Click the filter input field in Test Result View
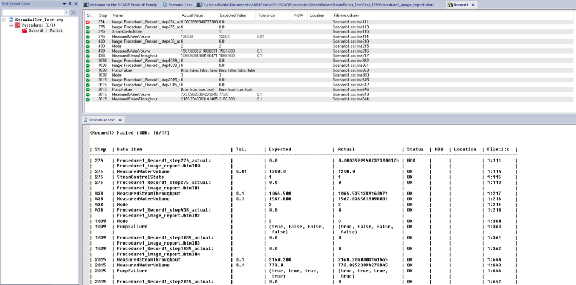The height and width of the screenshot is (285, 576). click(33, 12)
